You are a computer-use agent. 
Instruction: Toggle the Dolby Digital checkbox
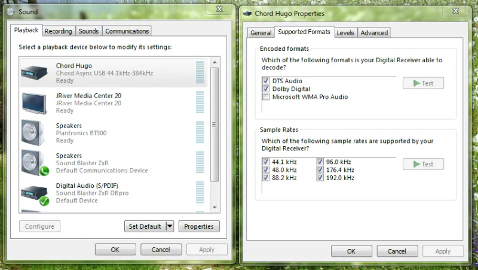(x=266, y=89)
